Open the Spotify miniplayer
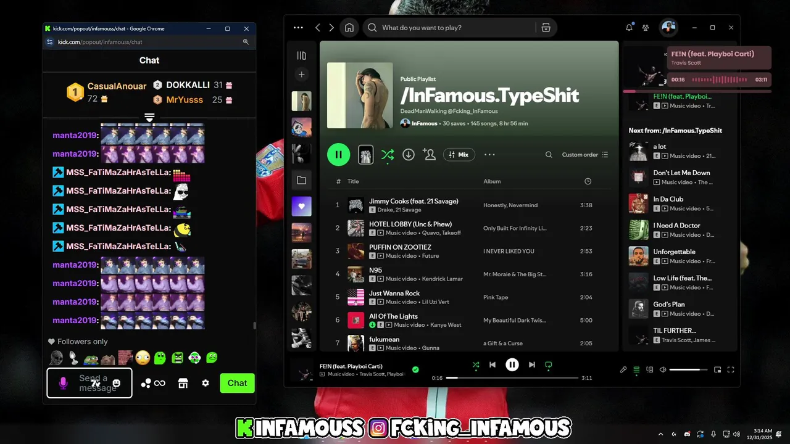Screen dimensions: 790x444 click(718, 370)
